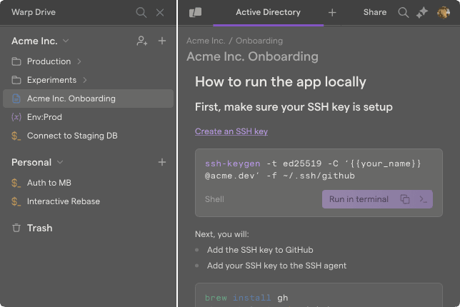Add new item to Acme Inc. workspace
460x307 pixels.
pyautogui.click(x=162, y=41)
